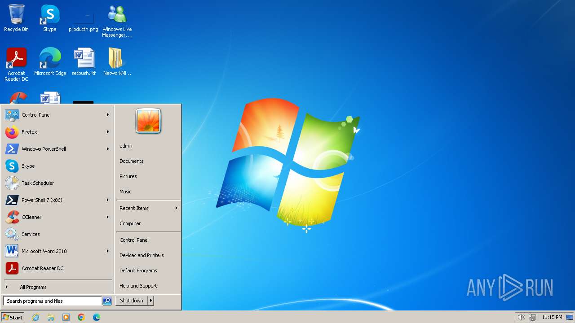Click the Windows PowerShell icon in Start menu
Image resolution: width=575 pixels, height=323 pixels.
(x=12, y=149)
